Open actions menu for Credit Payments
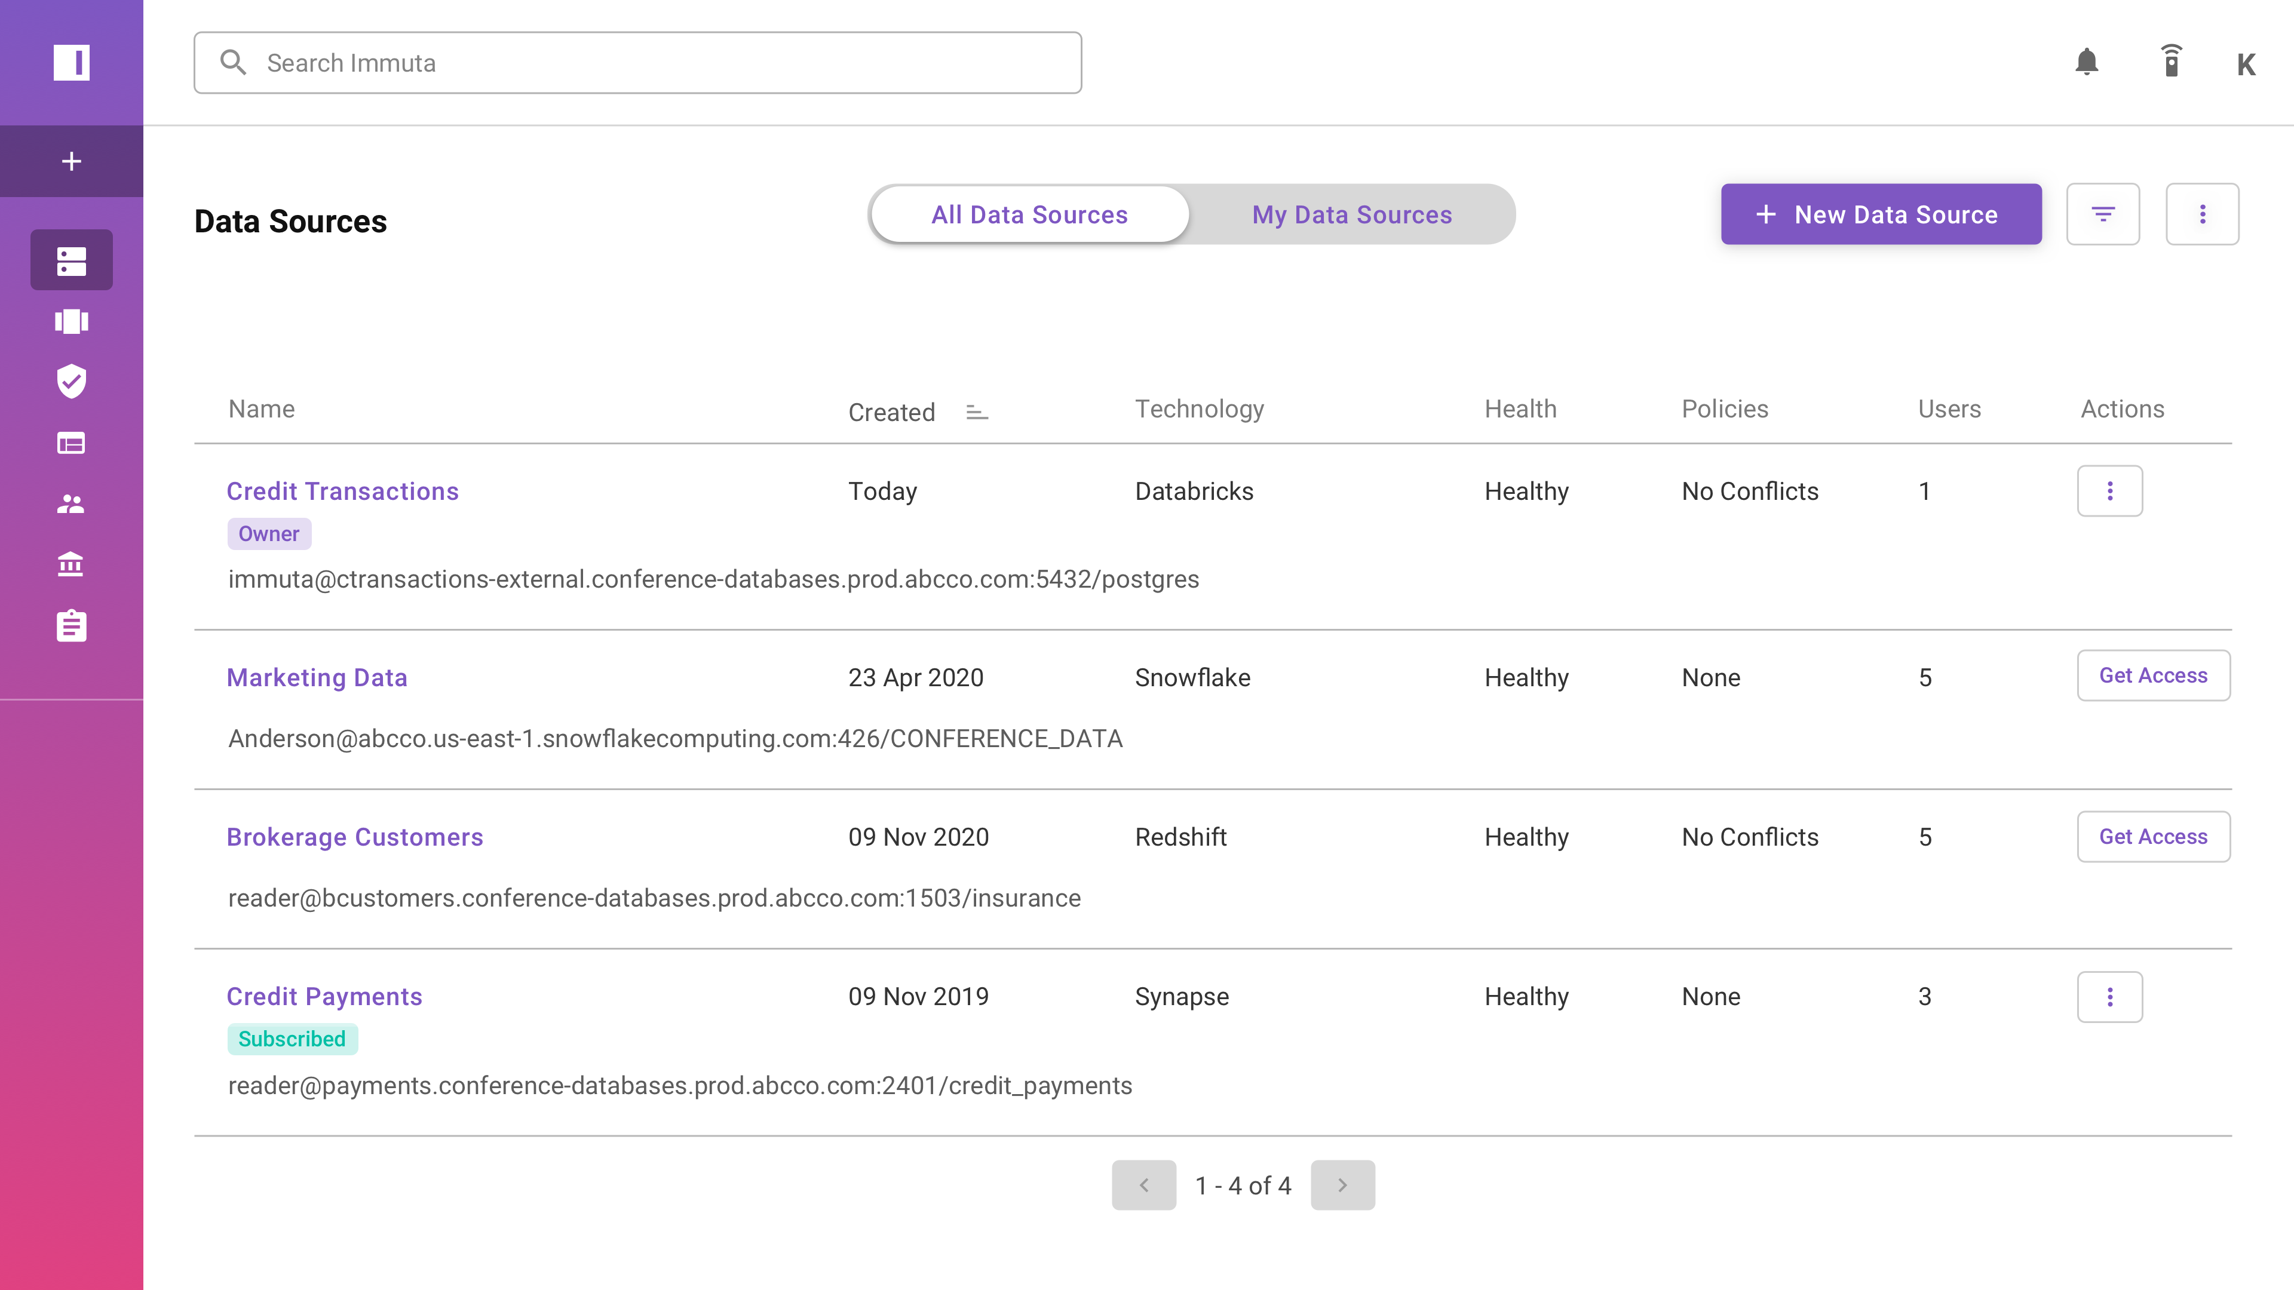2294x1290 pixels. tap(2109, 996)
